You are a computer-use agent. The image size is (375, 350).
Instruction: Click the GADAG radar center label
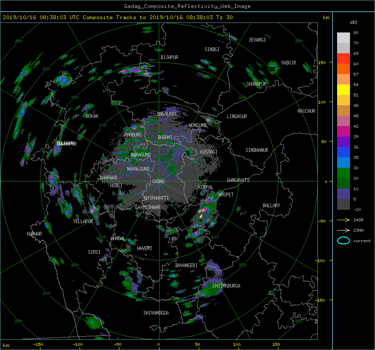(x=158, y=181)
